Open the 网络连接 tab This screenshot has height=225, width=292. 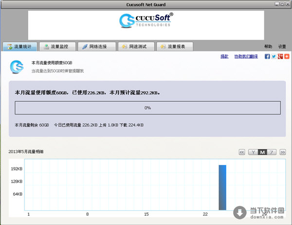pyautogui.click(x=97, y=46)
